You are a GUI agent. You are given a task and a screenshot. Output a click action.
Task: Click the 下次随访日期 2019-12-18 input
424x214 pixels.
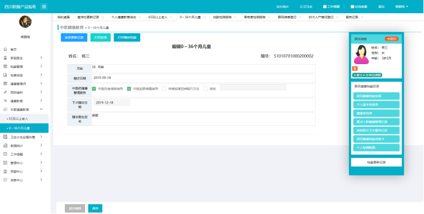coord(112,102)
